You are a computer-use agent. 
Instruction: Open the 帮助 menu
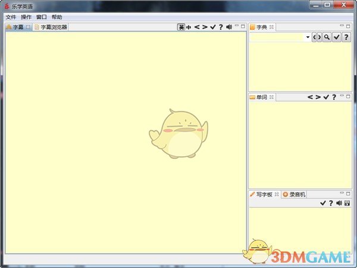(57, 17)
